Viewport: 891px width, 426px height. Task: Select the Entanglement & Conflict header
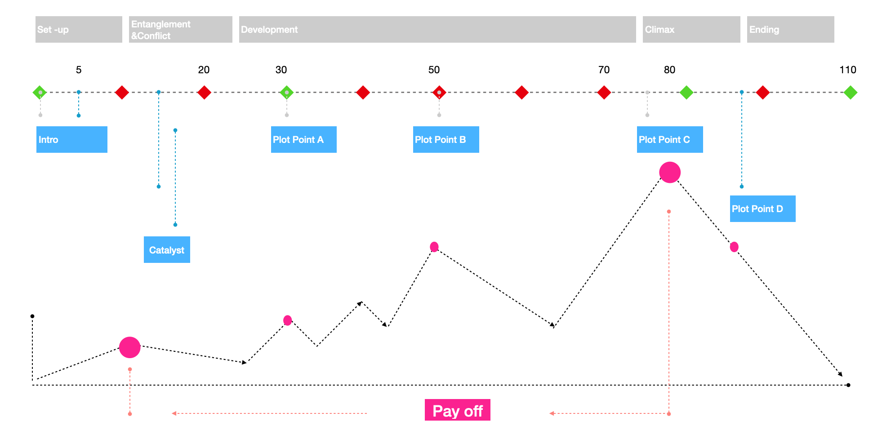(x=180, y=30)
